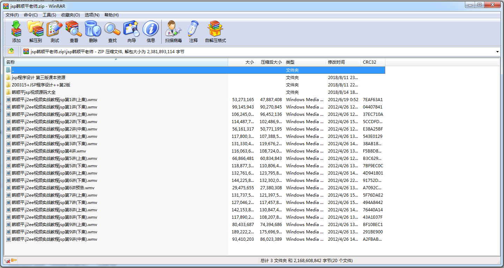
Task: Select the parent folder ".." row
Action: (195, 70)
